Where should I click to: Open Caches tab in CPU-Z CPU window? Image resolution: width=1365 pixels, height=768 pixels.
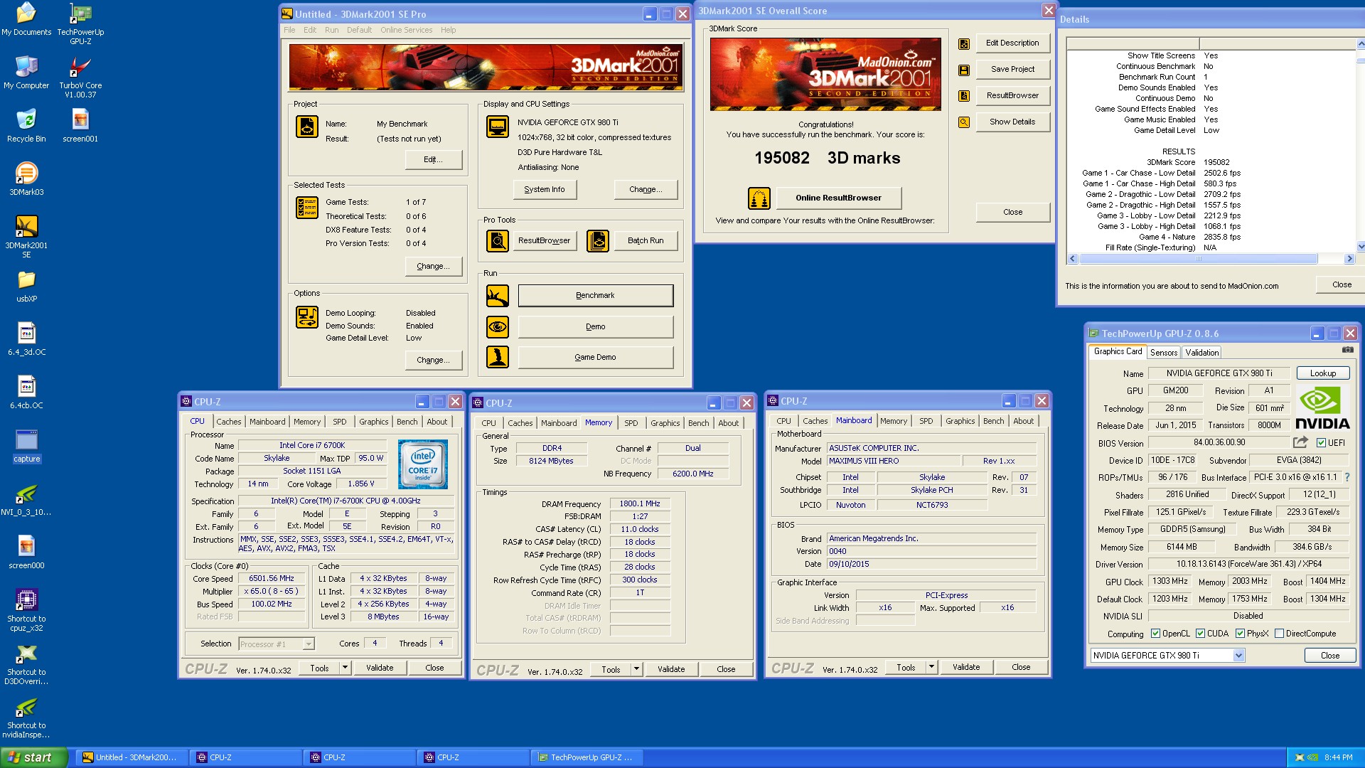click(229, 422)
